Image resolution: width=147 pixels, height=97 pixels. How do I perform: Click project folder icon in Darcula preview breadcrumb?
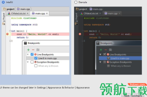click(77, 9)
